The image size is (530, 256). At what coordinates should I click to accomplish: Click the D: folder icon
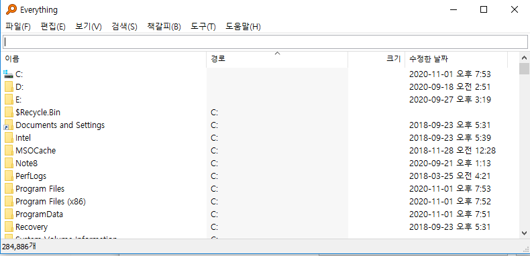9,87
